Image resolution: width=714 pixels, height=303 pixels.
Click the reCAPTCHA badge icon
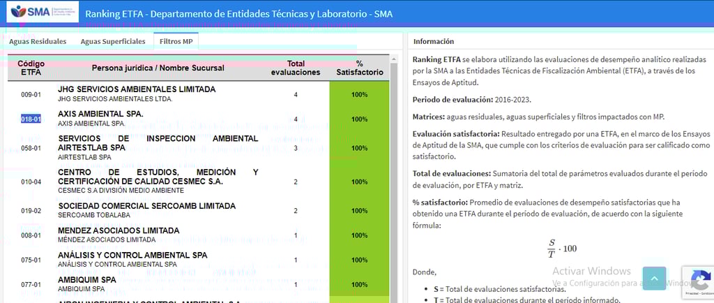[700, 279]
